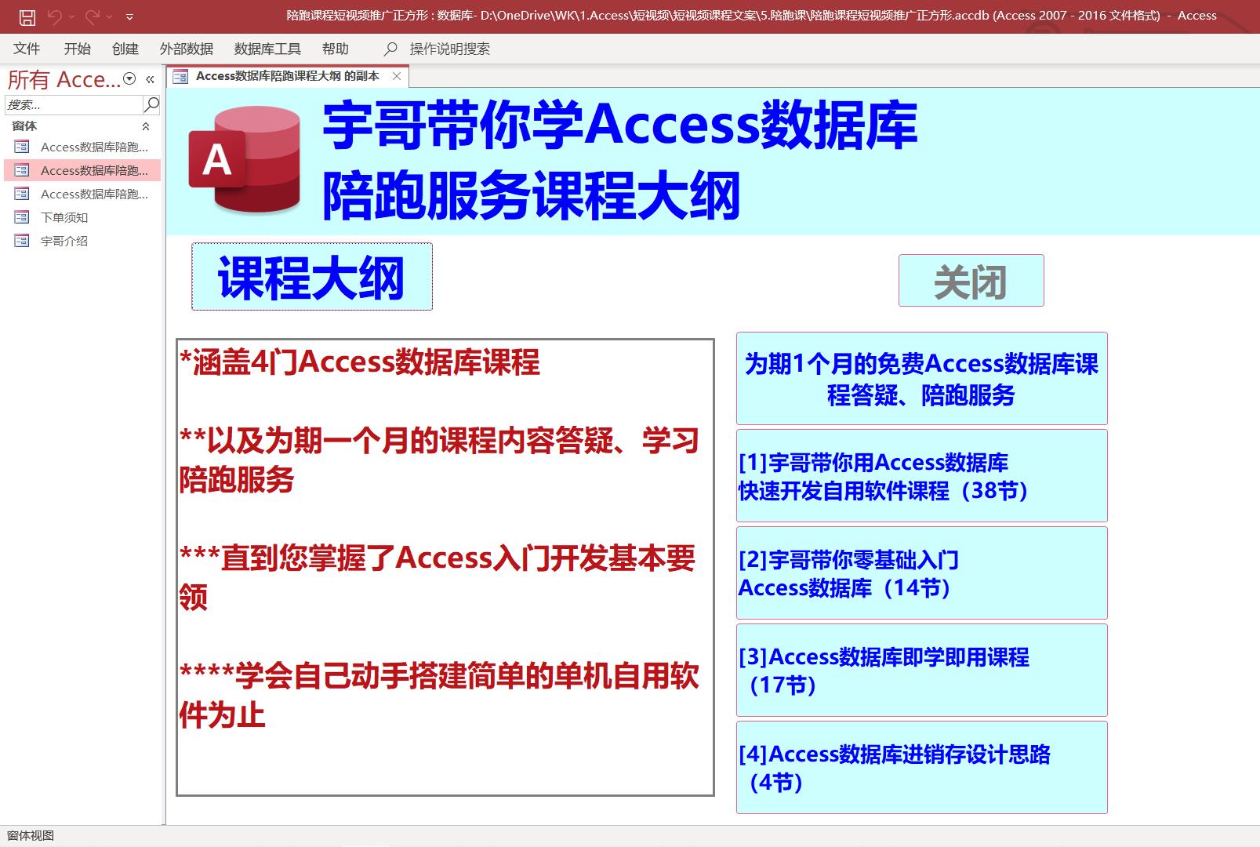Click the navigation pane 搜索 input field
Screen dimensions: 1260x847
click(x=74, y=104)
